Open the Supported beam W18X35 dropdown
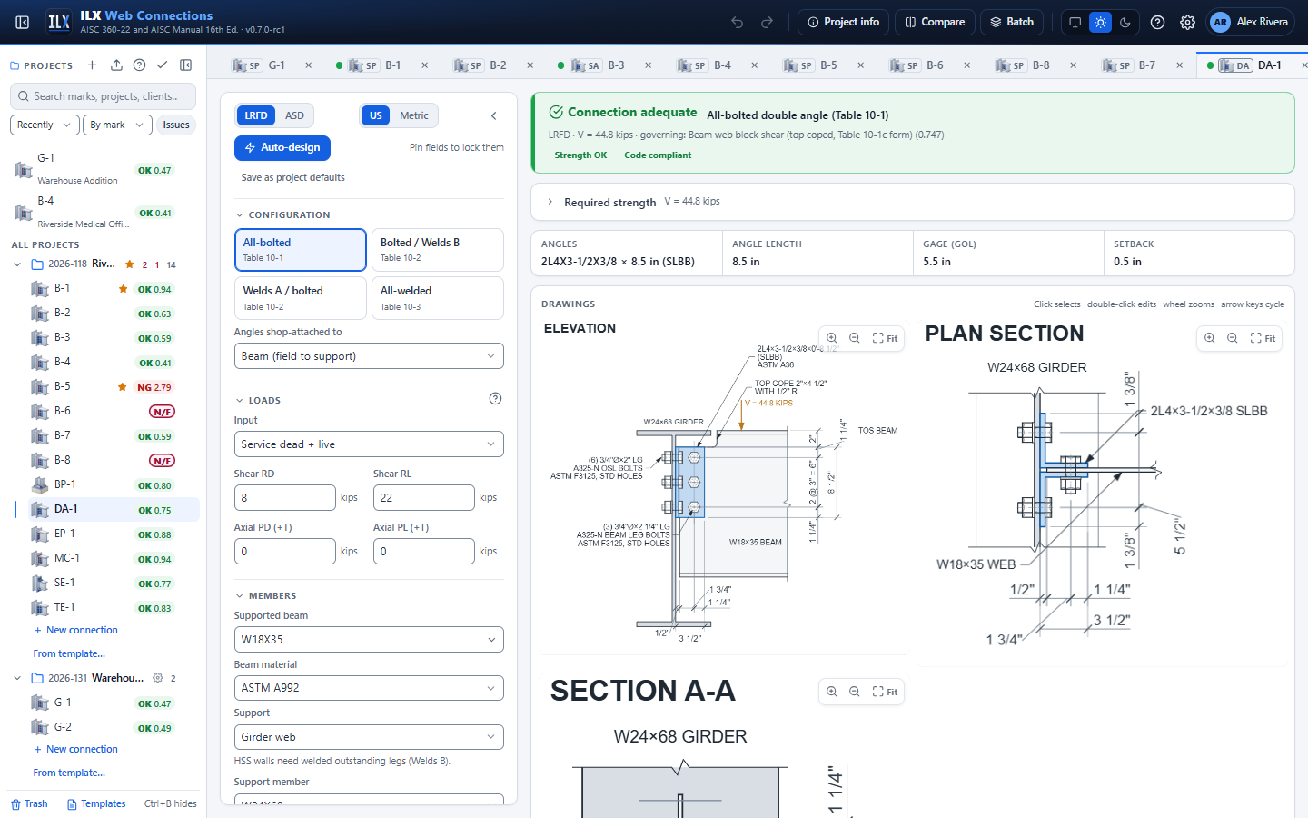Screen dimensions: 1308x818 [x=369, y=640]
